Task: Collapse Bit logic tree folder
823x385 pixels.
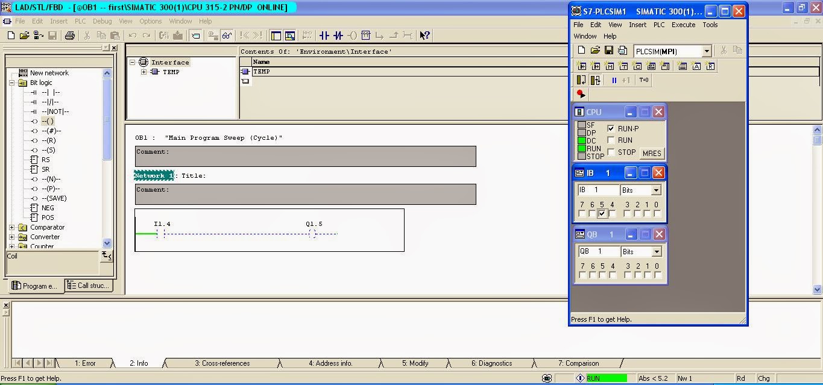Action: pyautogui.click(x=11, y=83)
